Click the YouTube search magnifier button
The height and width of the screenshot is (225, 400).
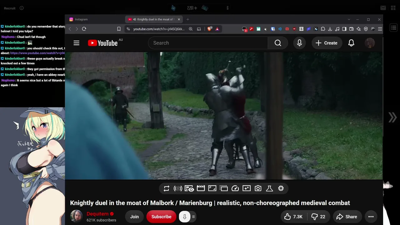pyautogui.click(x=278, y=43)
